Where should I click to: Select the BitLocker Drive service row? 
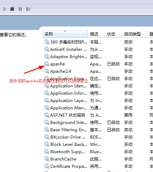[x=98, y=137]
